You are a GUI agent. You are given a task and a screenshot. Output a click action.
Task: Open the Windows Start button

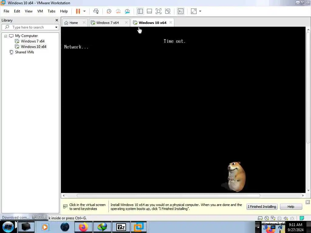(x=8, y=227)
